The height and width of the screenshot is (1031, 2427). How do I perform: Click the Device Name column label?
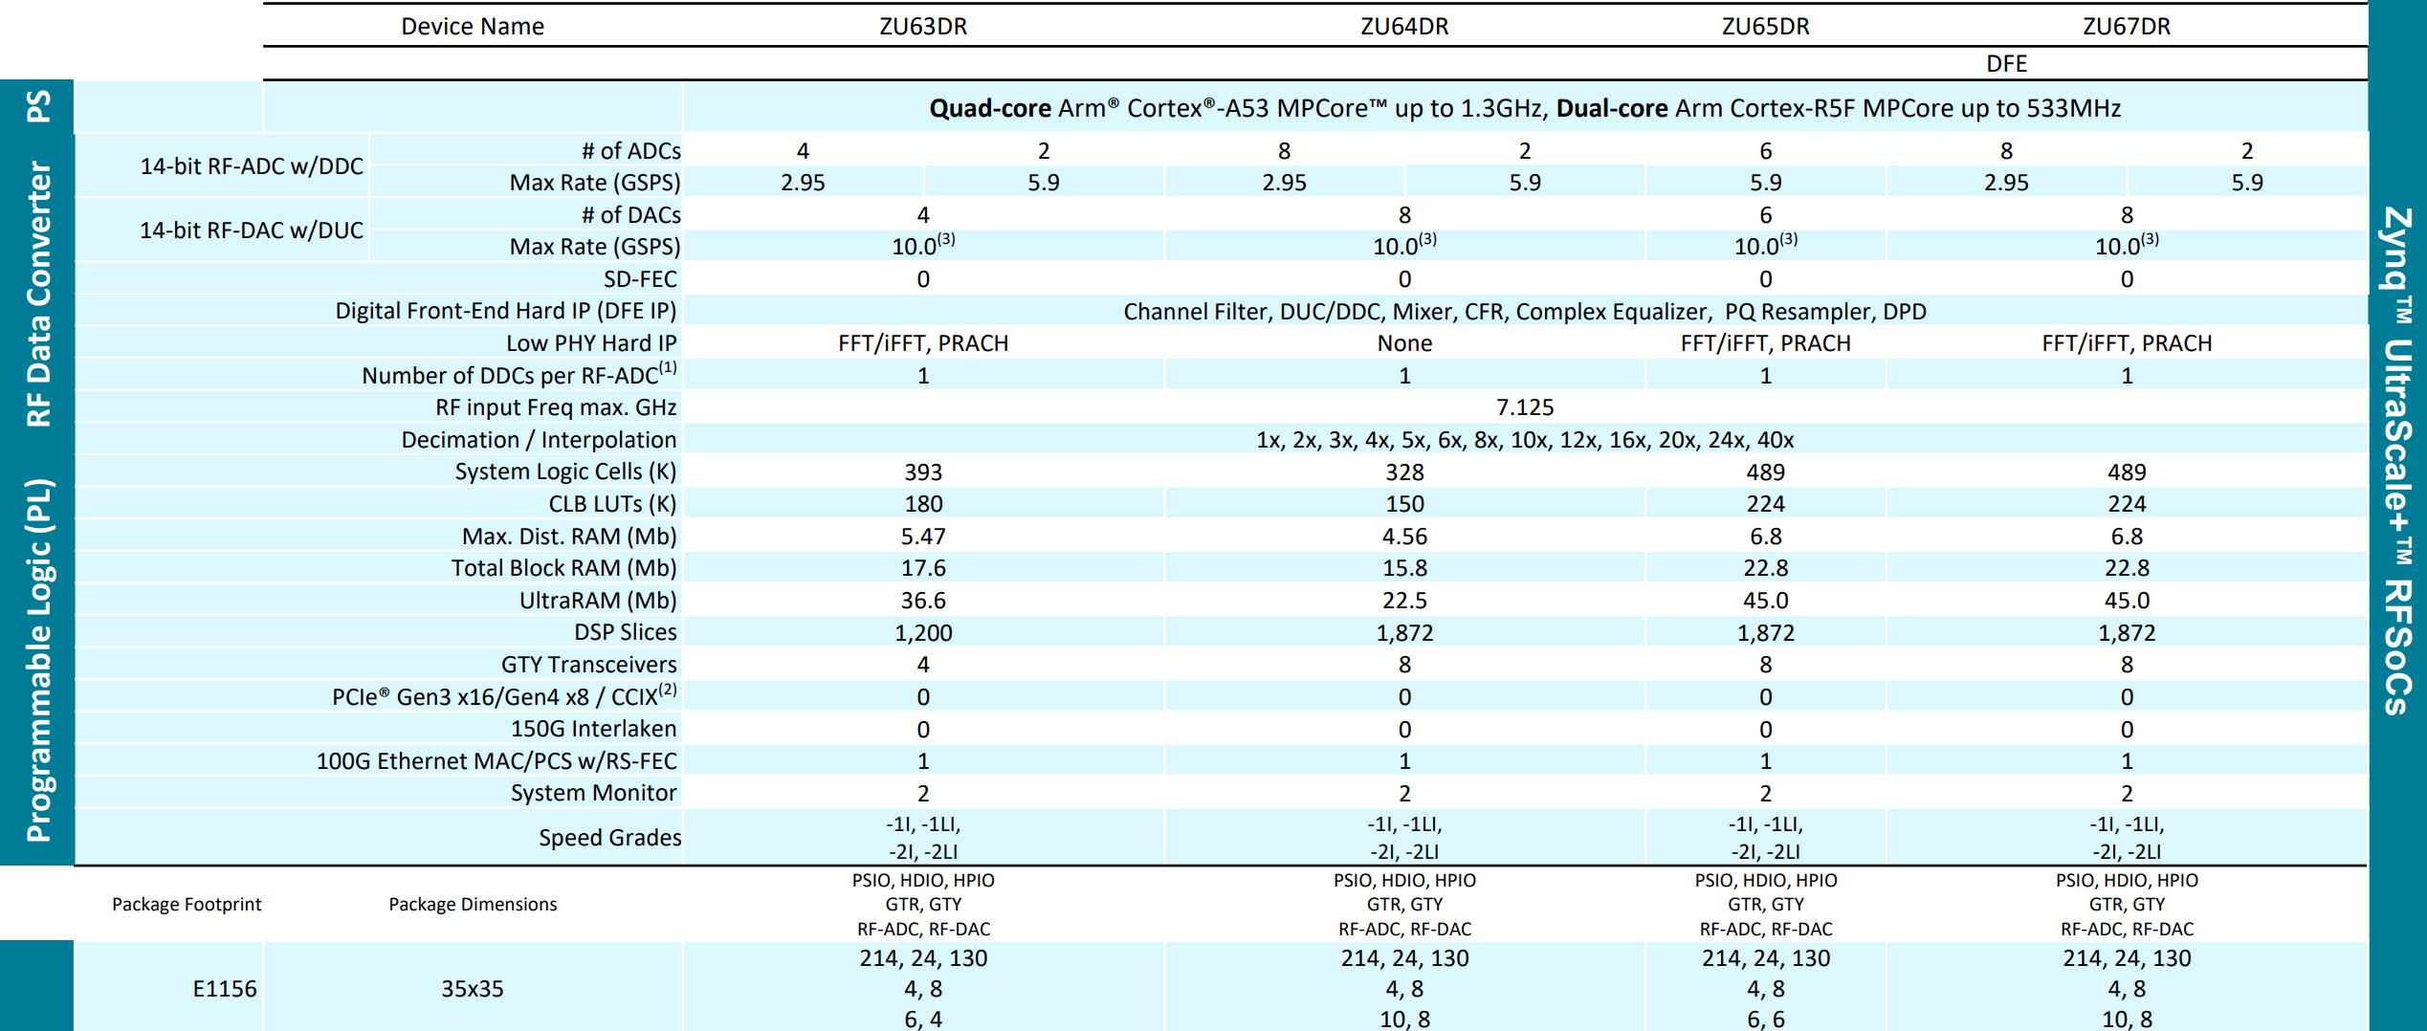[473, 26]
